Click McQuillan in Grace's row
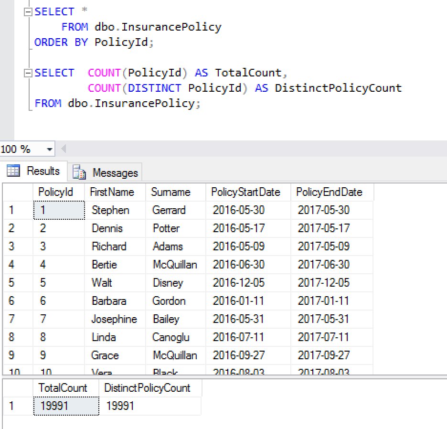Screen dimensions: 447x429 pyautogui.click(x=176, y=355)
